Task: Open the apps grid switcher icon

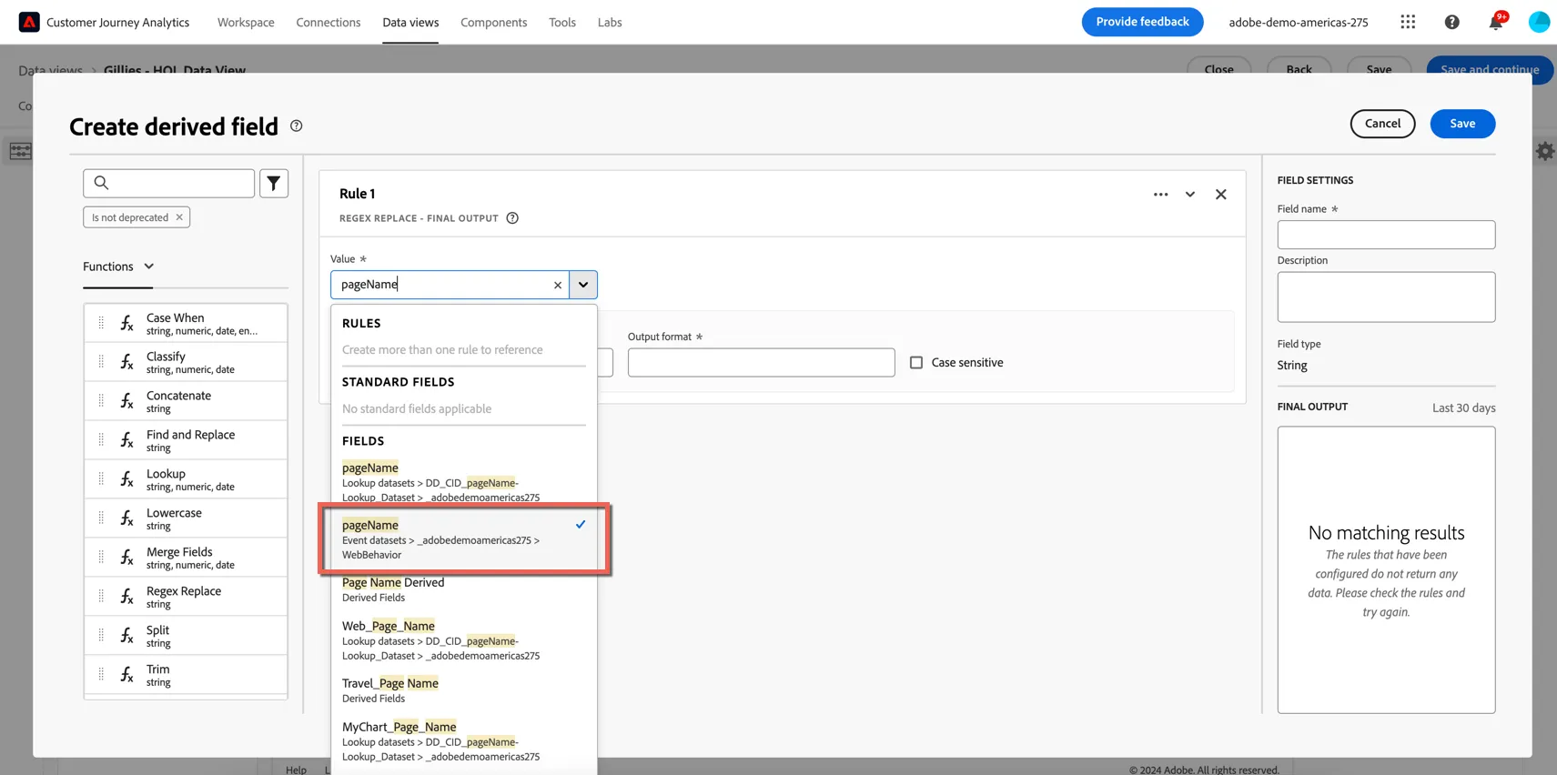Action: tap(1408, 22)
